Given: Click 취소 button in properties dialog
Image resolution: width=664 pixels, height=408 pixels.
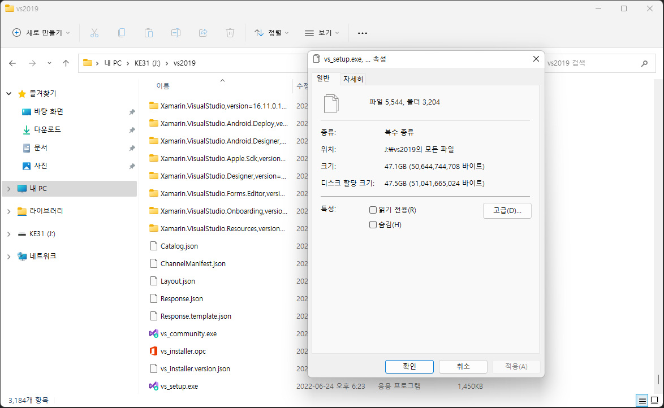Looking at the screenshot, I should tap(463, 367).
